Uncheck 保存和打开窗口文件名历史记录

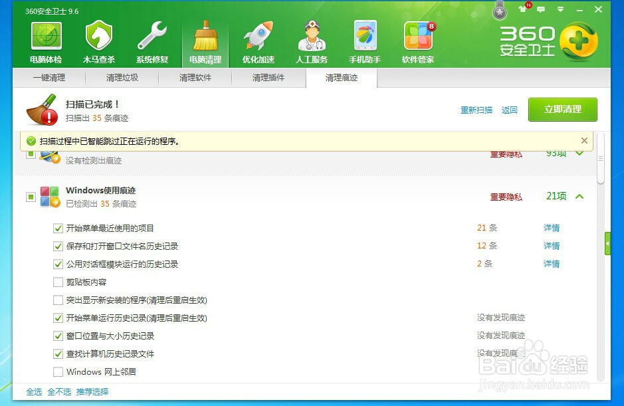coord(58,246)
